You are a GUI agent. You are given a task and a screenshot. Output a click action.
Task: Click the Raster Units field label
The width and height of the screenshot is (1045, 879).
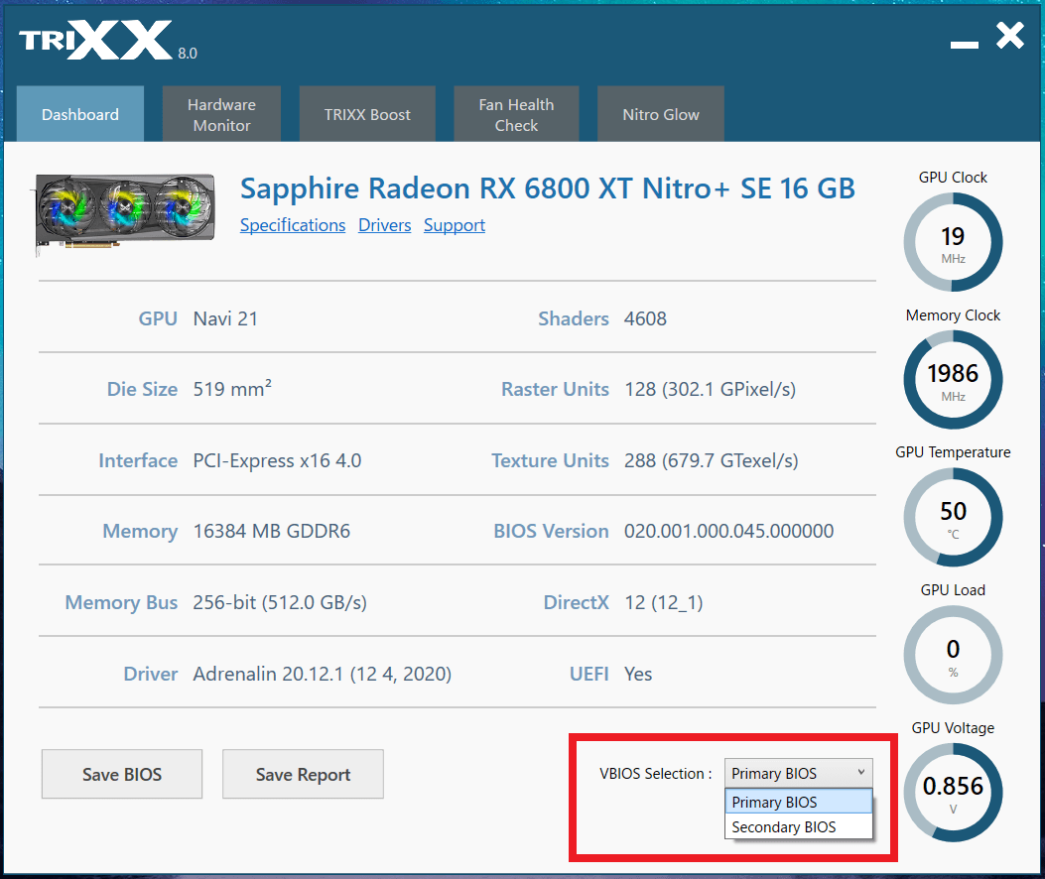point(555,389)
